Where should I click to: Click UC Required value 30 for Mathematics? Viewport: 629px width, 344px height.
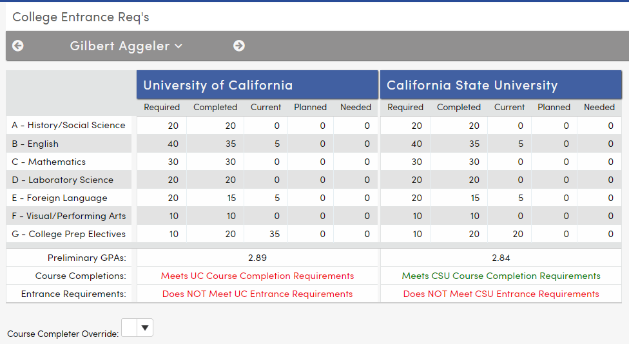(173, 162)
